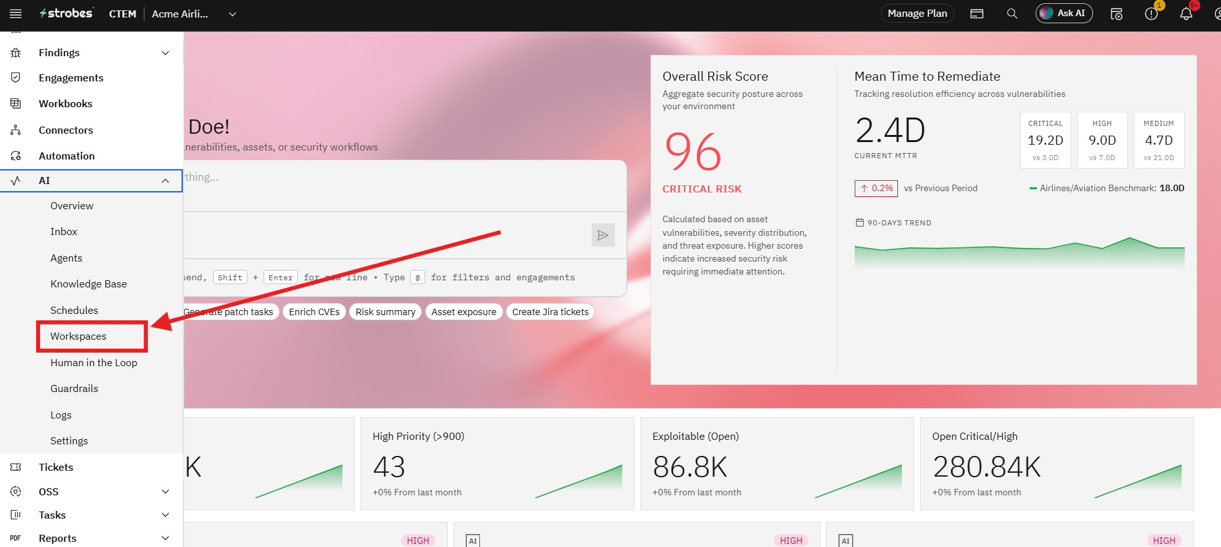Open Knowledge Base
Image resolution: width=1221 pixels, height=547 pixels.
[89, 284]
